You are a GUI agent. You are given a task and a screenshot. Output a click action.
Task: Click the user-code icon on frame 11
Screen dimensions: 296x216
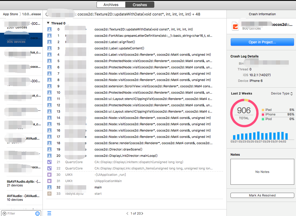tap(49, 99)
